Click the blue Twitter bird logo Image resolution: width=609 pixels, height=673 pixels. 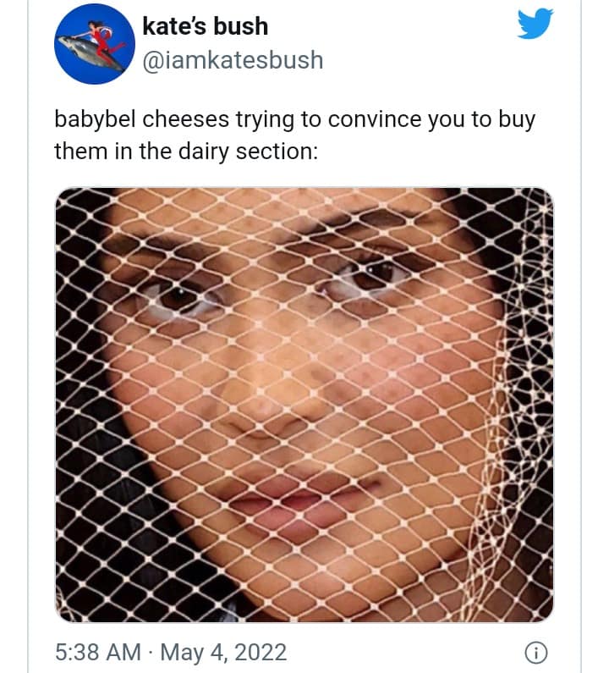pos(535,24)
